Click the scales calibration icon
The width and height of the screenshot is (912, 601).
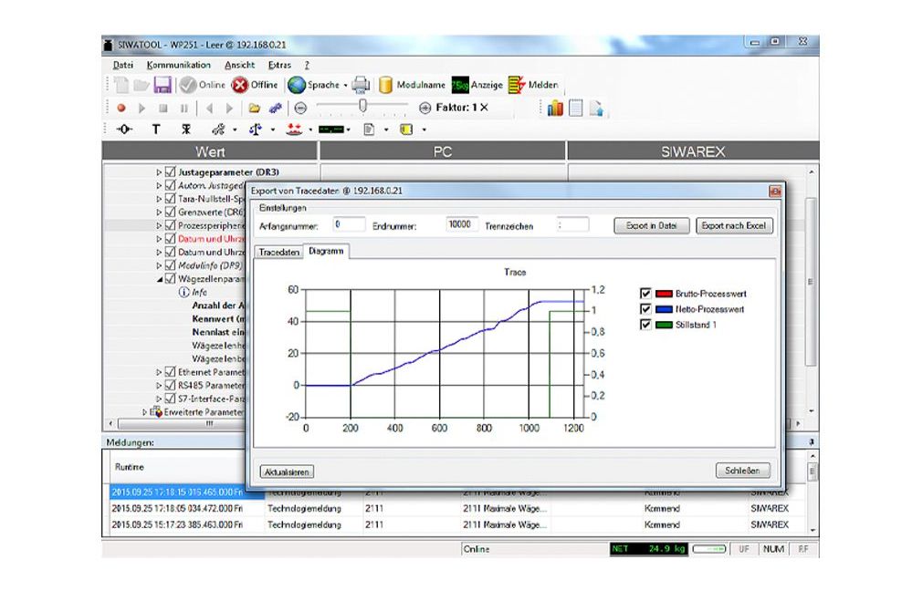(256, 129)
